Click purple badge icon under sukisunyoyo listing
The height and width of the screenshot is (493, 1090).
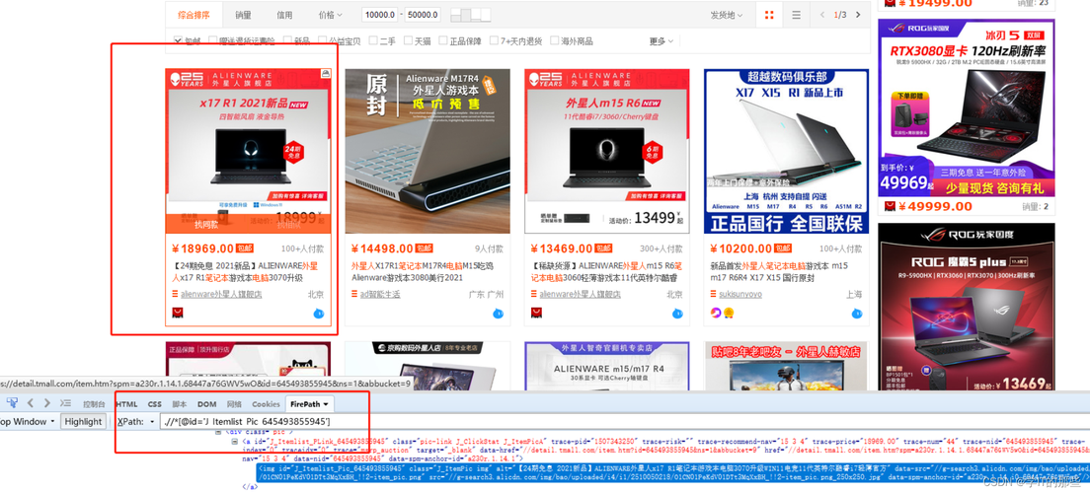(715, 314)
